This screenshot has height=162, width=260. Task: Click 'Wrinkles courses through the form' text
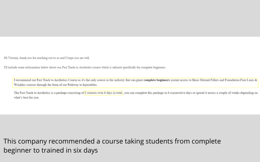tap(36, 85)
